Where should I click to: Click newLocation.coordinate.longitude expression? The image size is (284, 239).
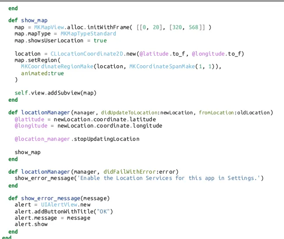coord(110,125)
